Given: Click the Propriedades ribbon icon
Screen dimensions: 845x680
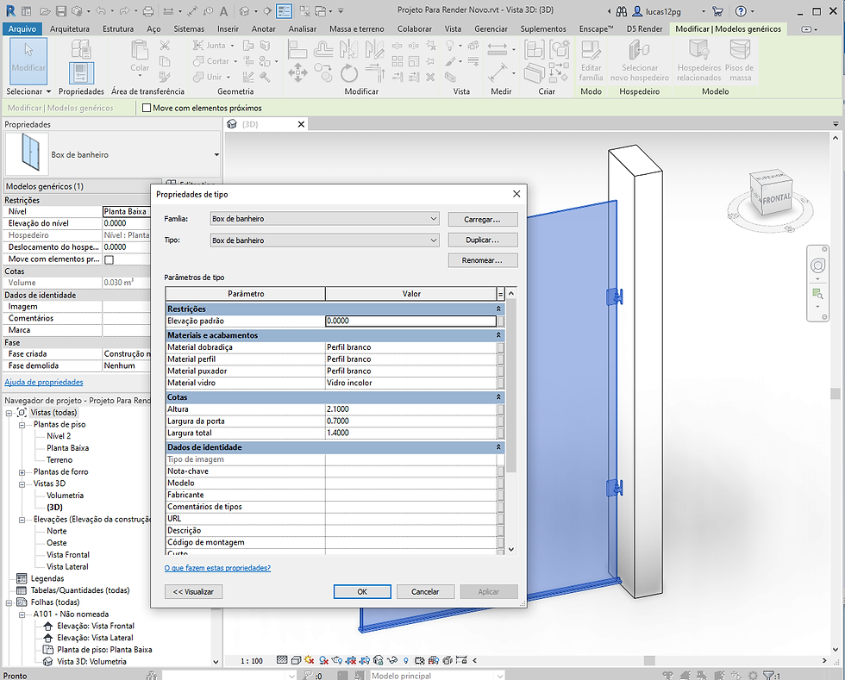Looking at the screenshot, I should coord(81,72).
